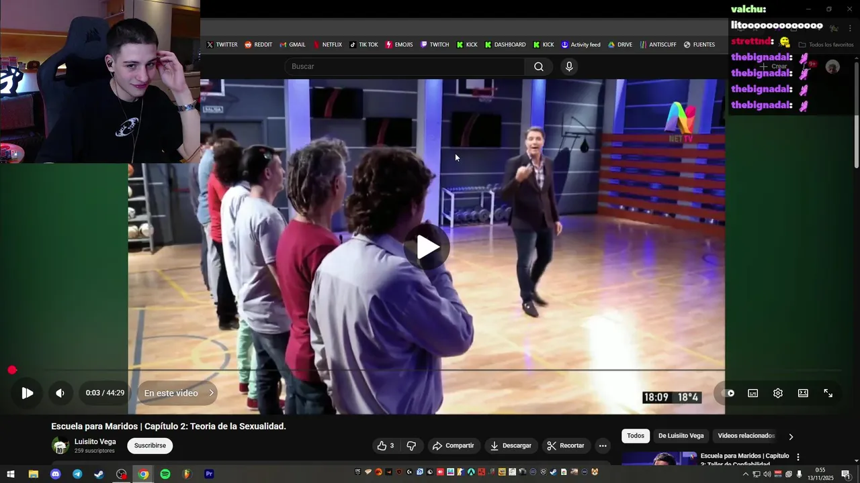Viewport: 860px width, 483px height.
Task: Click the Buscar search field
Action: pyautogui.click(x=404, y=66)
